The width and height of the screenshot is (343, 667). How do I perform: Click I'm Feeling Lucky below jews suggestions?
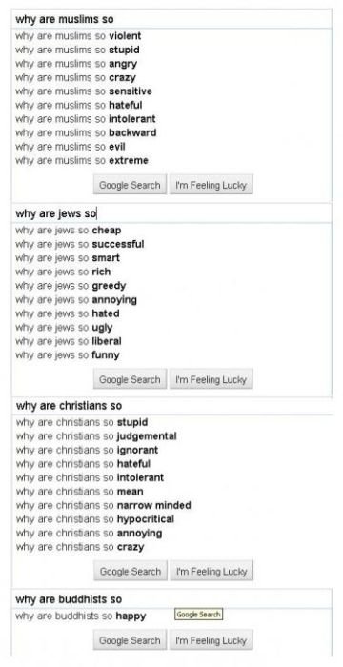pos(212,379)
